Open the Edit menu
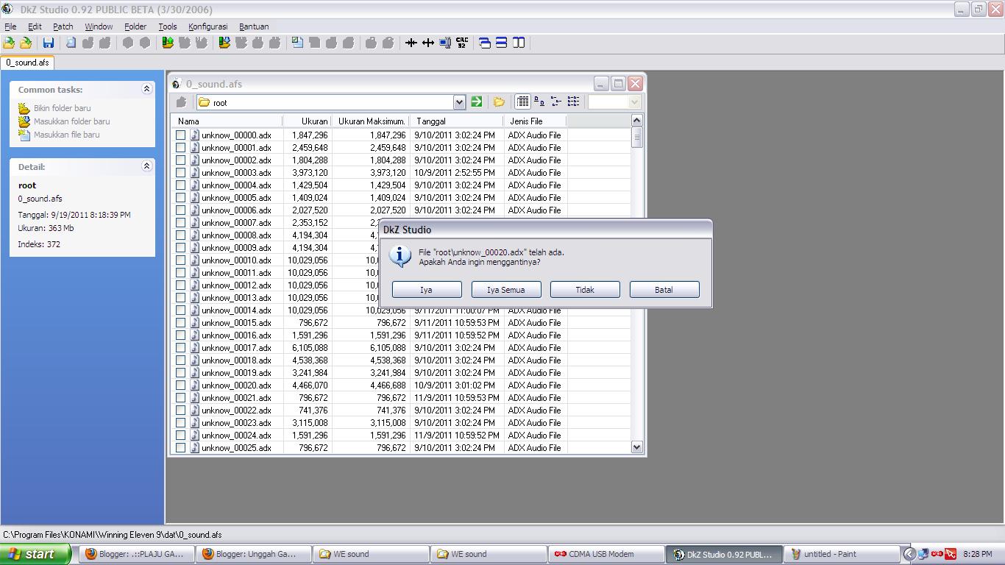Image resolution: width=1005 pixels, height=565 pixels. coord(35,26)
